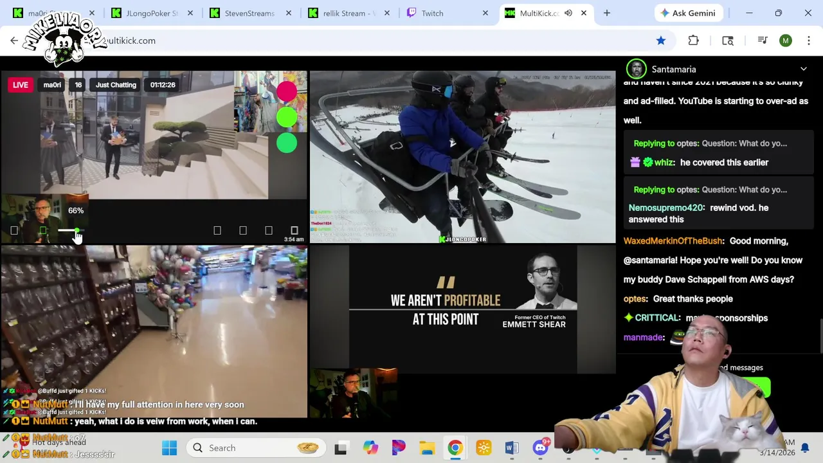Viewport: 823px width, 463px height.
Task: Close the rellik Stream tab
Action: point(387,13)
